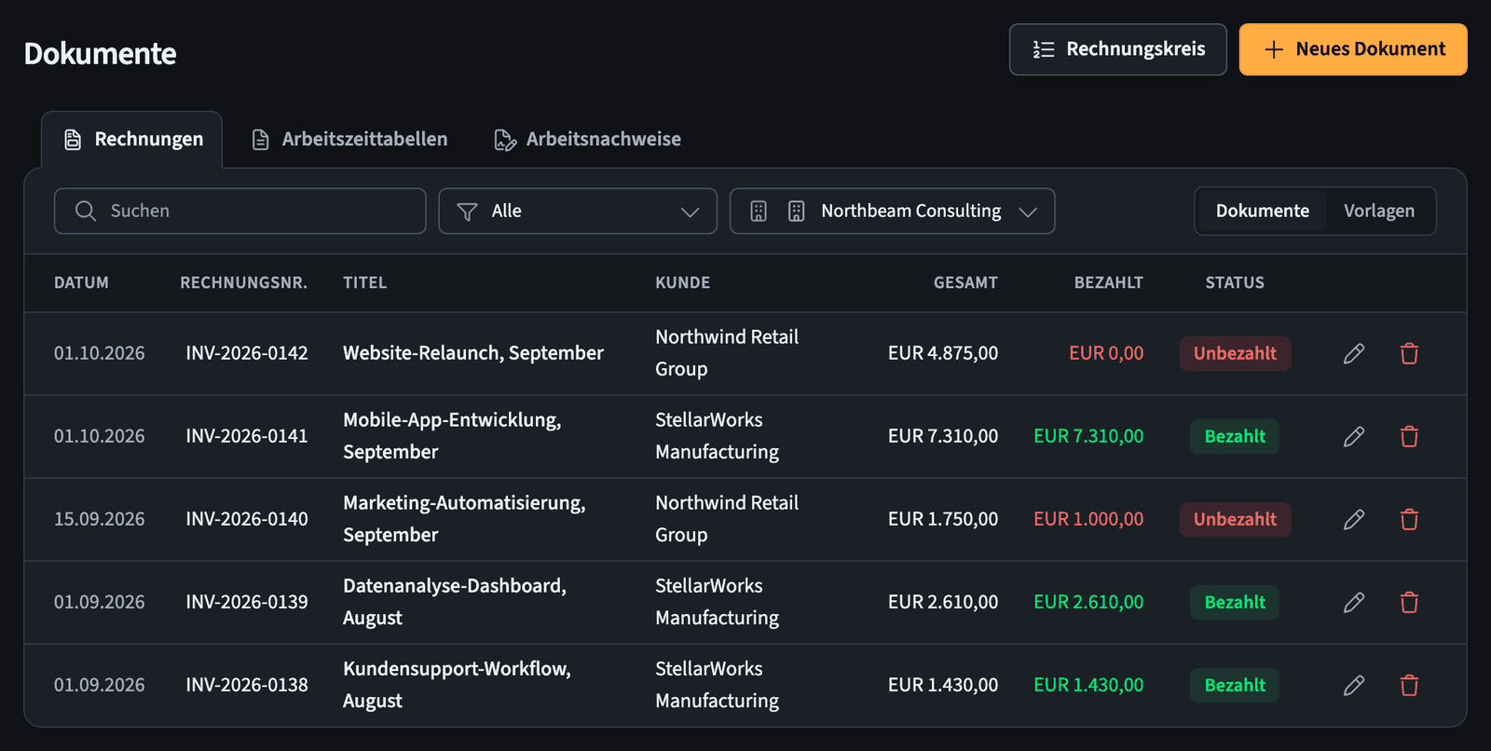Click trash icon for INV-2026-0141
1491x751 pixels.
[1409, 436]
